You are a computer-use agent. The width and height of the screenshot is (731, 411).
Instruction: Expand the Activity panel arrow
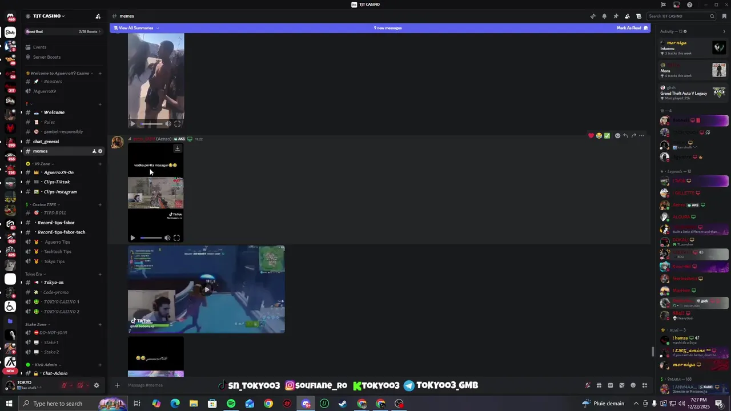click(x=724, y=31)
